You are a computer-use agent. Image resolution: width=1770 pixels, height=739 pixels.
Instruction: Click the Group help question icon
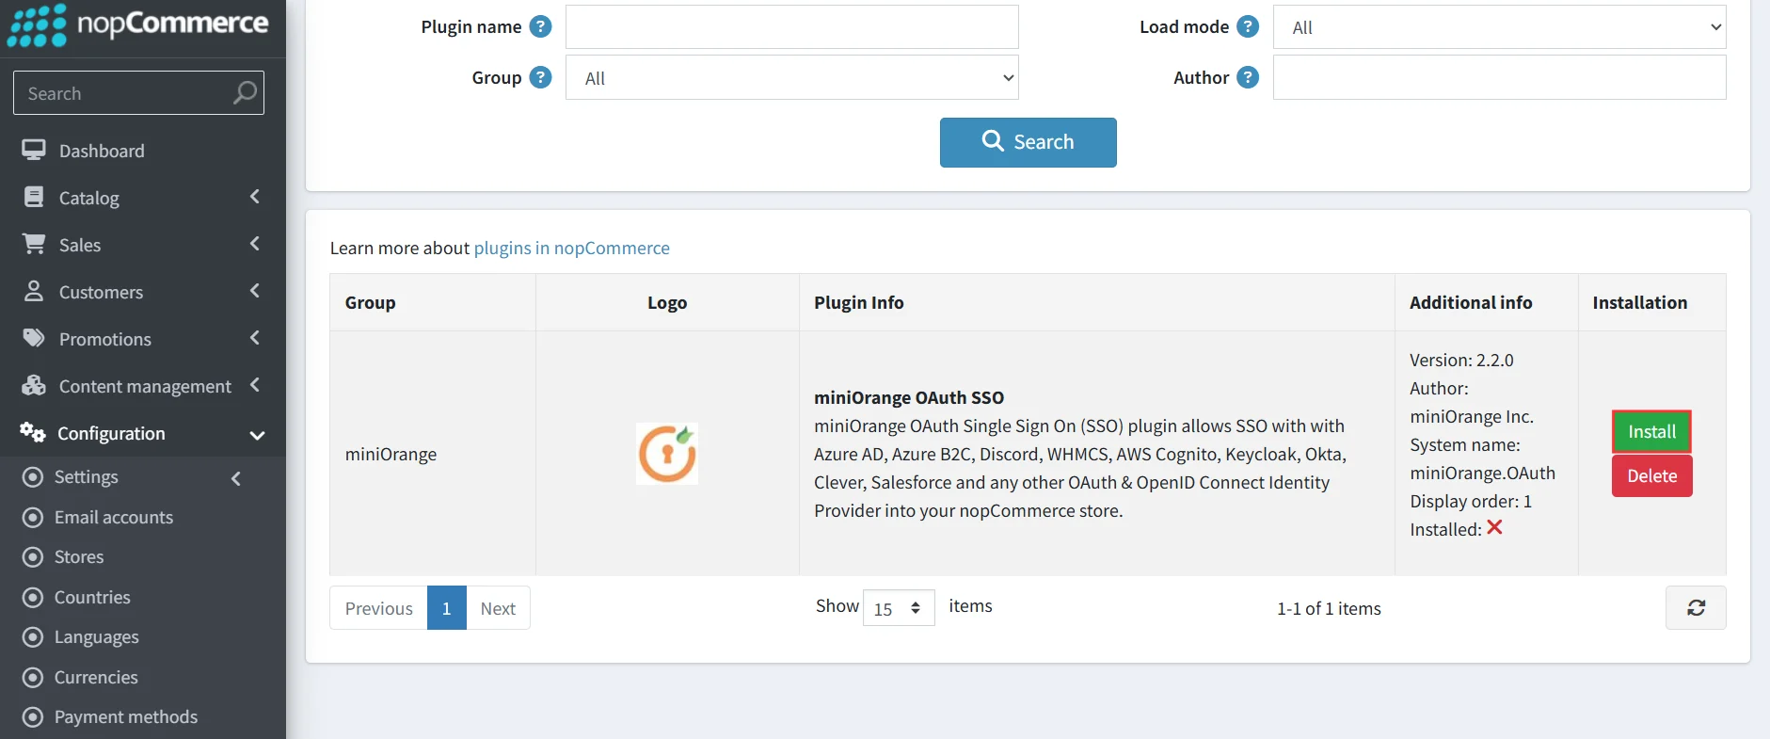pos(540,77)
